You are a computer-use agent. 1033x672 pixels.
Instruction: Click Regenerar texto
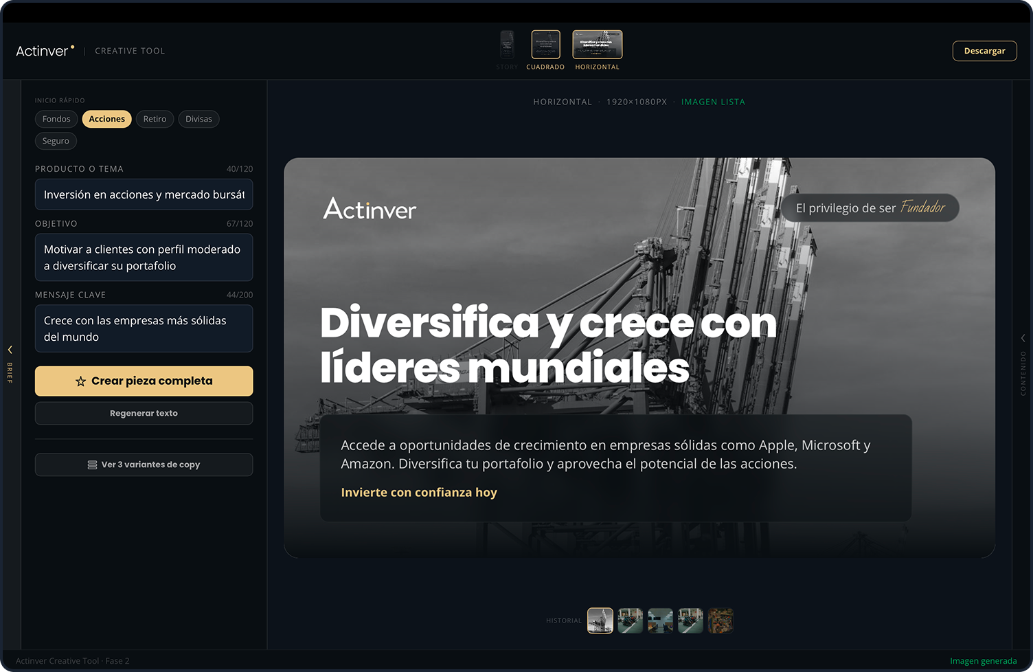[x=144, y=413]
